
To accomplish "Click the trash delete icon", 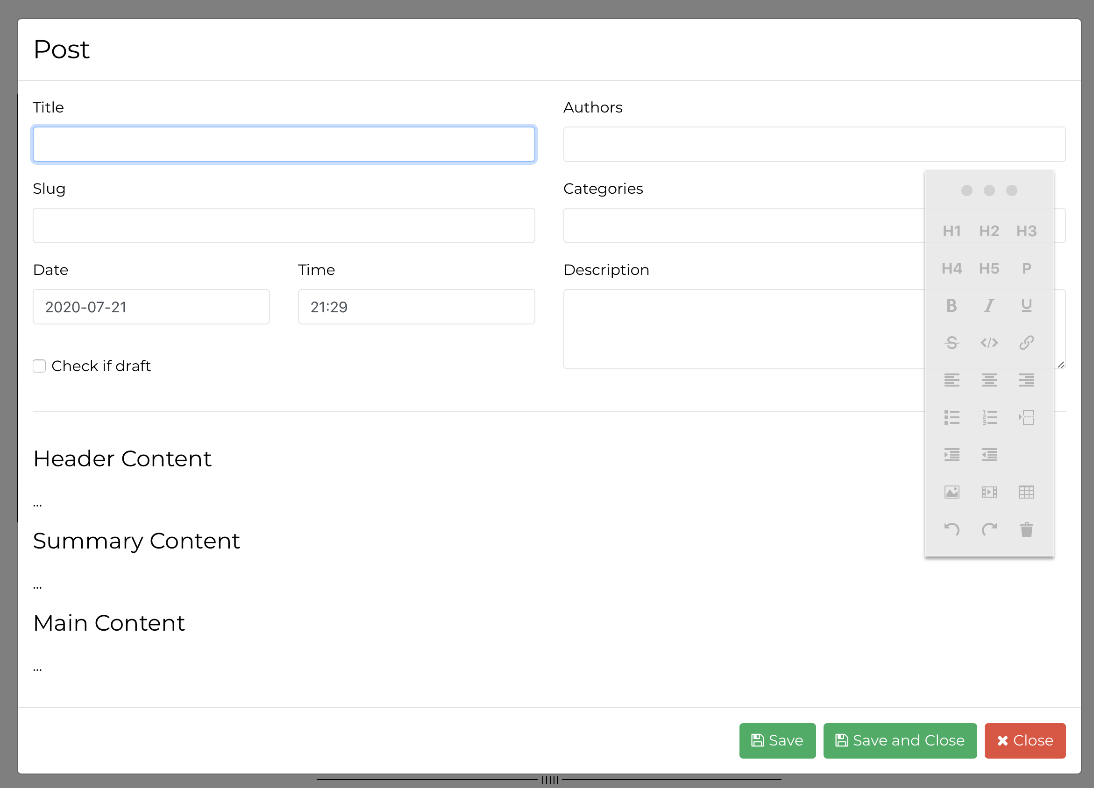I will (1026, 529).
